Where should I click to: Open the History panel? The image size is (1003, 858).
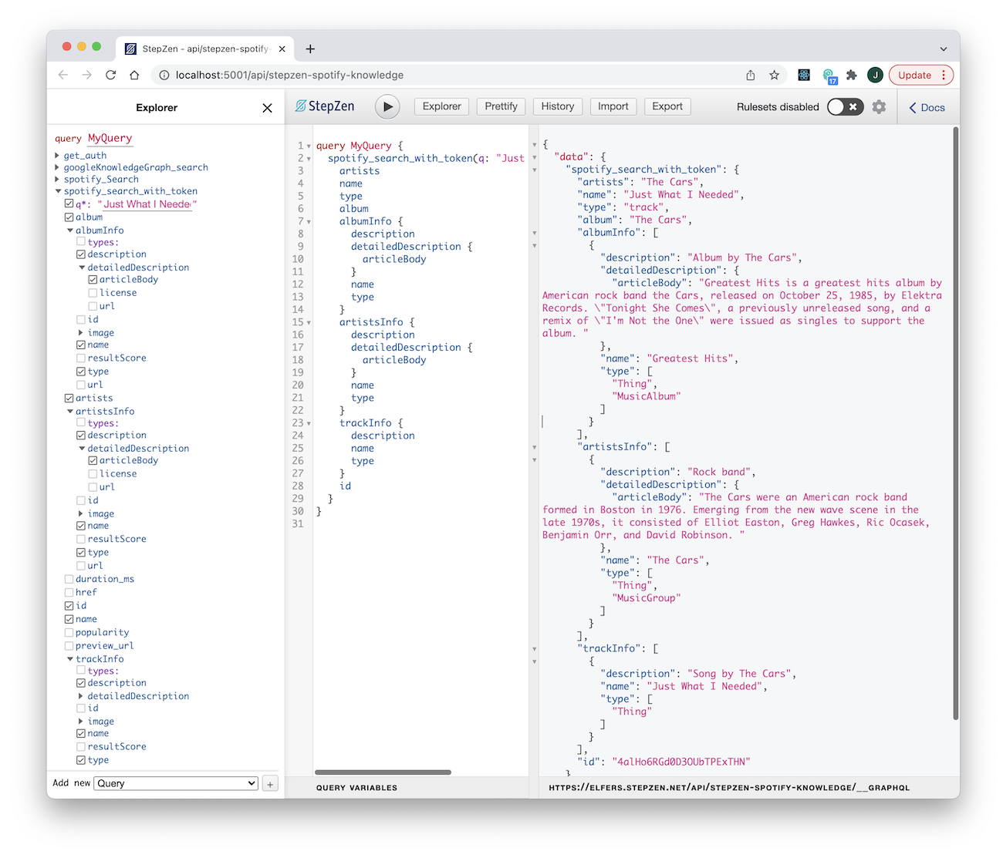(557, 106)
